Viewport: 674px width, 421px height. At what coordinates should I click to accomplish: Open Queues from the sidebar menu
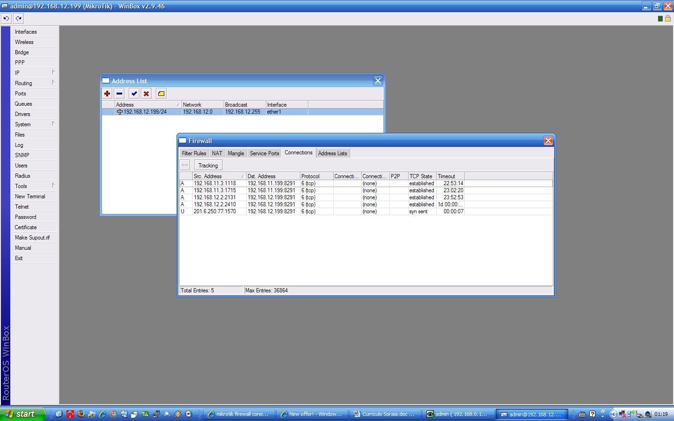pos(35,103)
